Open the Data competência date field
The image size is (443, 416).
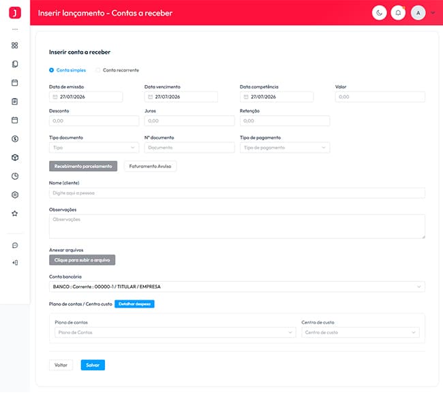[x=277, y=97]
